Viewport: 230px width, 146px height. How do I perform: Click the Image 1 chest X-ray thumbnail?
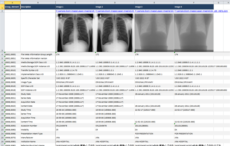(x=75, y=32)
